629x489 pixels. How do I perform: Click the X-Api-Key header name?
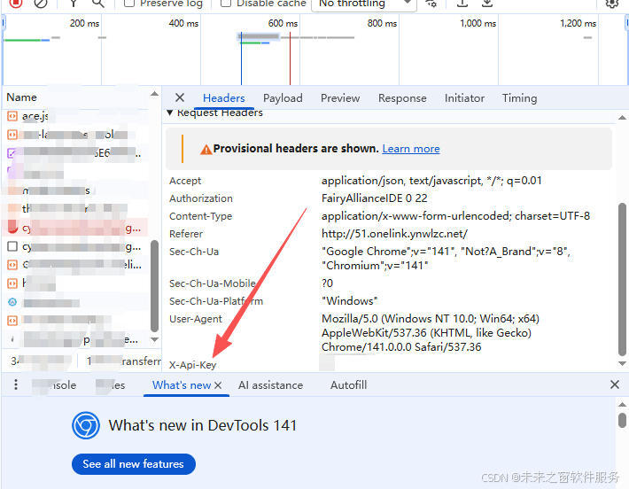[192, 365]
